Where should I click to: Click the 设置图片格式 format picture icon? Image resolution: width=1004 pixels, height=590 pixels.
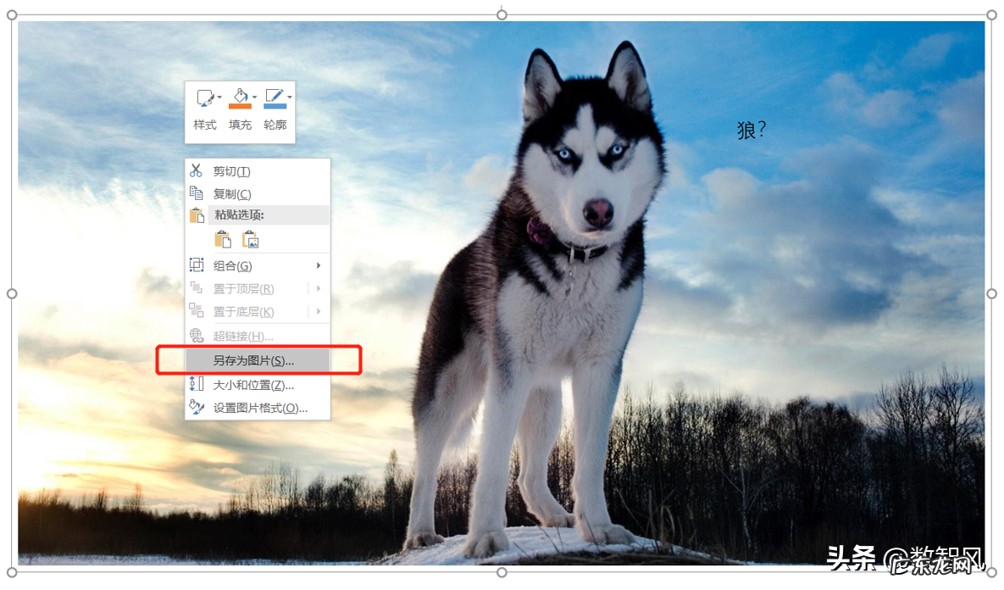tap(196, 408)
